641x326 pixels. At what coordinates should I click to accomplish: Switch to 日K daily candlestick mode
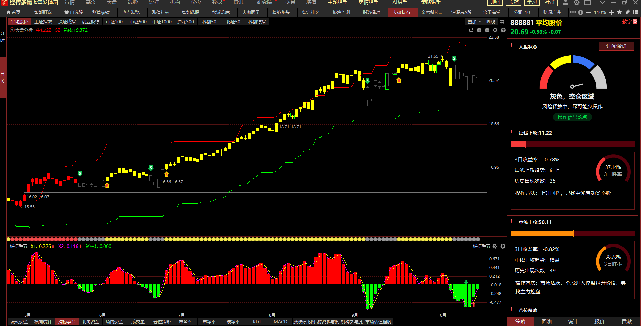[x=3, y=77]
